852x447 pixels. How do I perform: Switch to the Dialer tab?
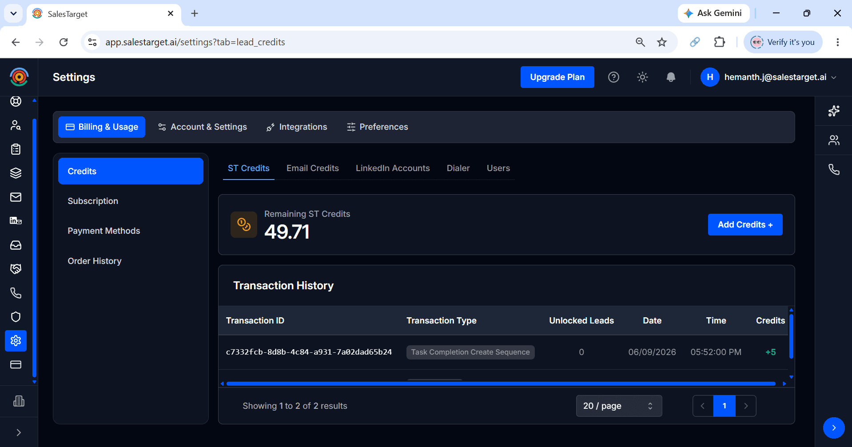pos(458,168)
